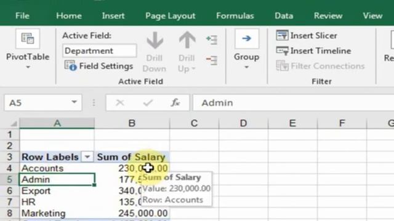The image size is (394, 221).
Task: Select the HR cell
Action: (57, 202)
